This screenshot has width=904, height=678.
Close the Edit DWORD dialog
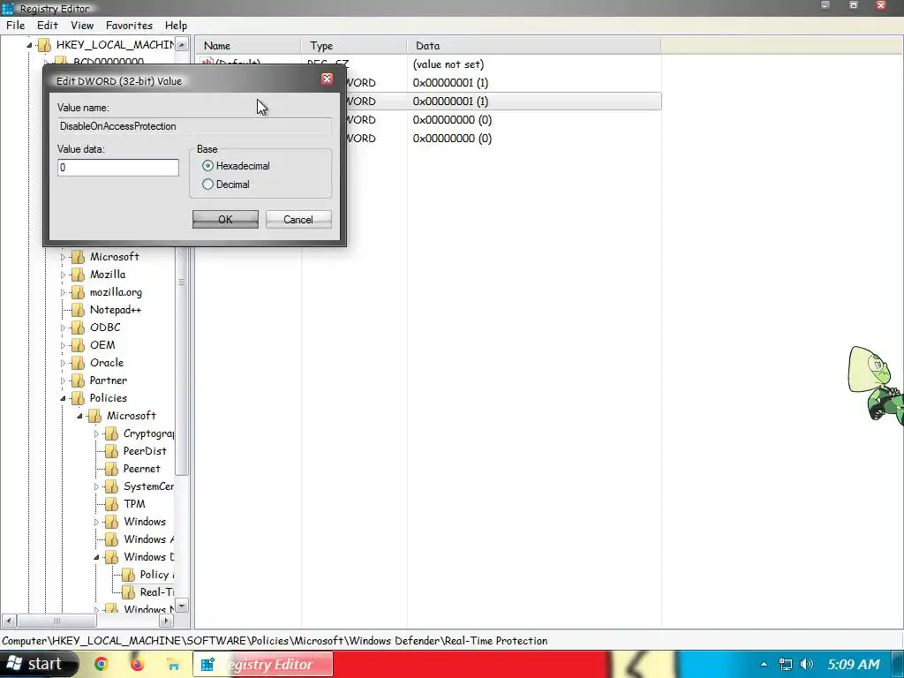tap(327, 79)
